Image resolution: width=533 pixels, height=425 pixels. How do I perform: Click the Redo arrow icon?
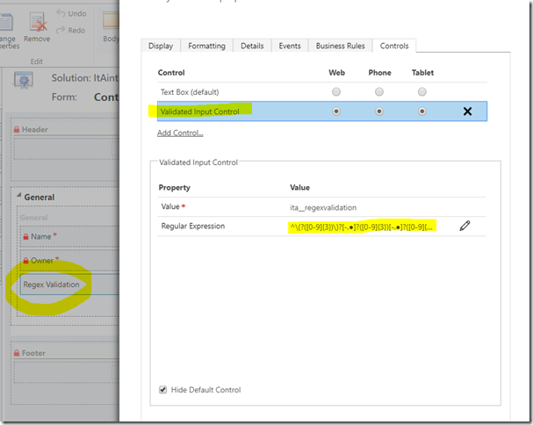(x=61, y=30)
